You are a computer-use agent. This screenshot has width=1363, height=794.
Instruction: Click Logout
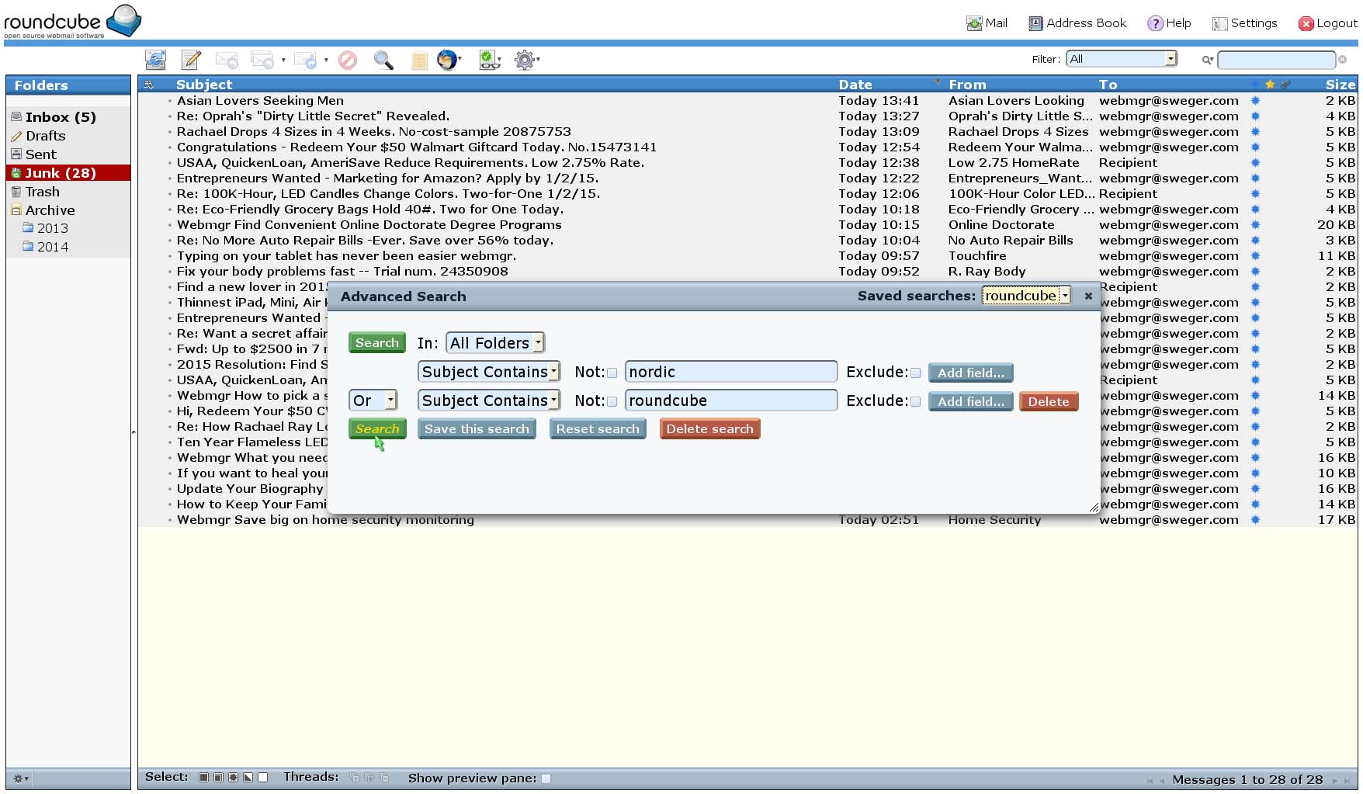(1328, 23)
